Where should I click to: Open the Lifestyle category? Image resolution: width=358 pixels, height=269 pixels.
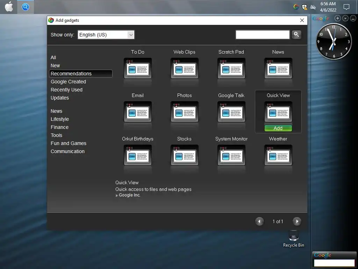click(59, 119)
